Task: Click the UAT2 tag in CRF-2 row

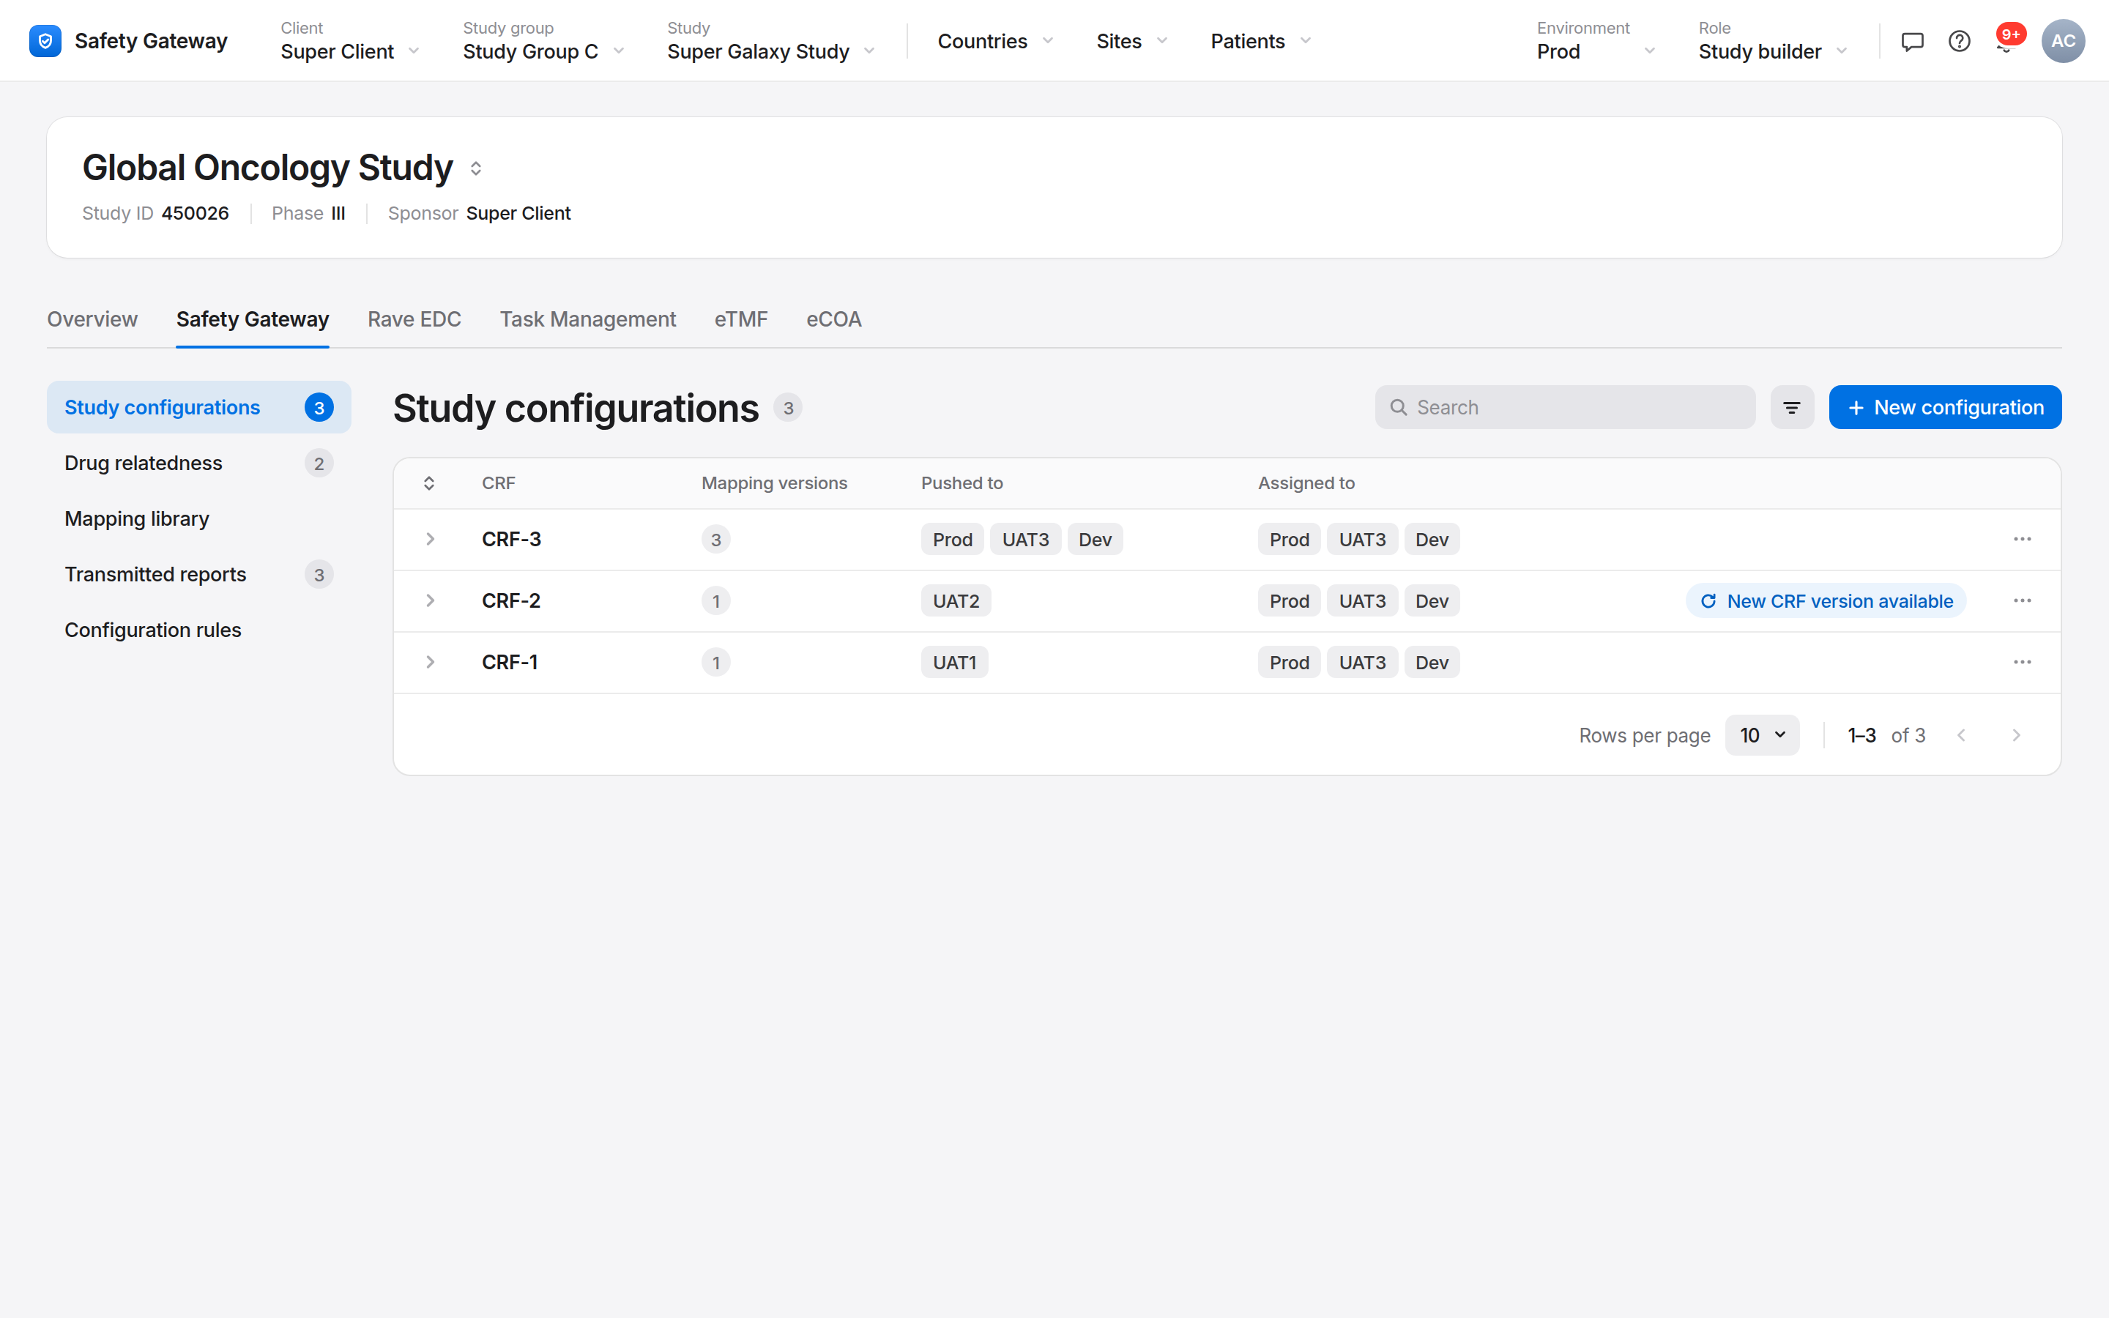Action: pos(955,600)
